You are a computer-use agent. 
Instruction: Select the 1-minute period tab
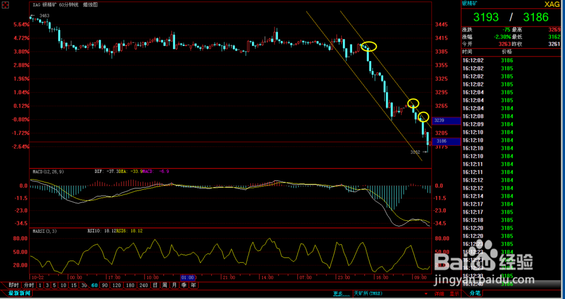(40, 285)
